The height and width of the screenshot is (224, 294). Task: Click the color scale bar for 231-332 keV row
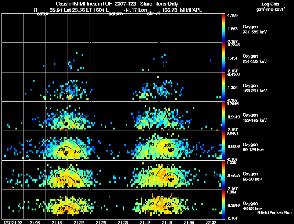(223, 57)
